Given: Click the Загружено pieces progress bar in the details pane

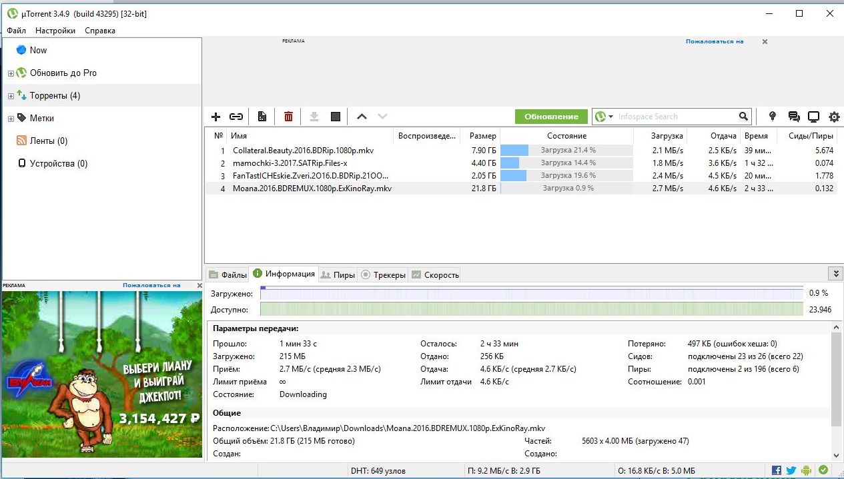Looking at the screenshot, I should pos(531,293).
